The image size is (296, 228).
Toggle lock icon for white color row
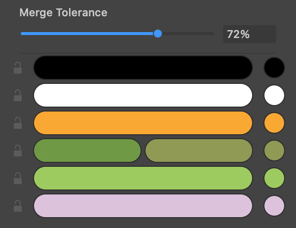[18, 95]
